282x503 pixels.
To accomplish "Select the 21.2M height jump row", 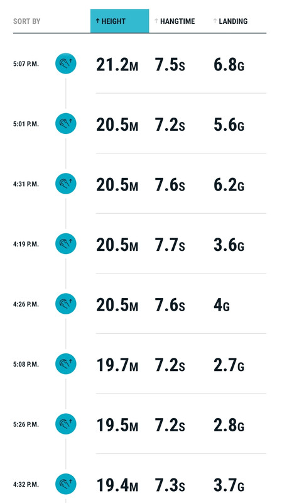I will point(139,64).
